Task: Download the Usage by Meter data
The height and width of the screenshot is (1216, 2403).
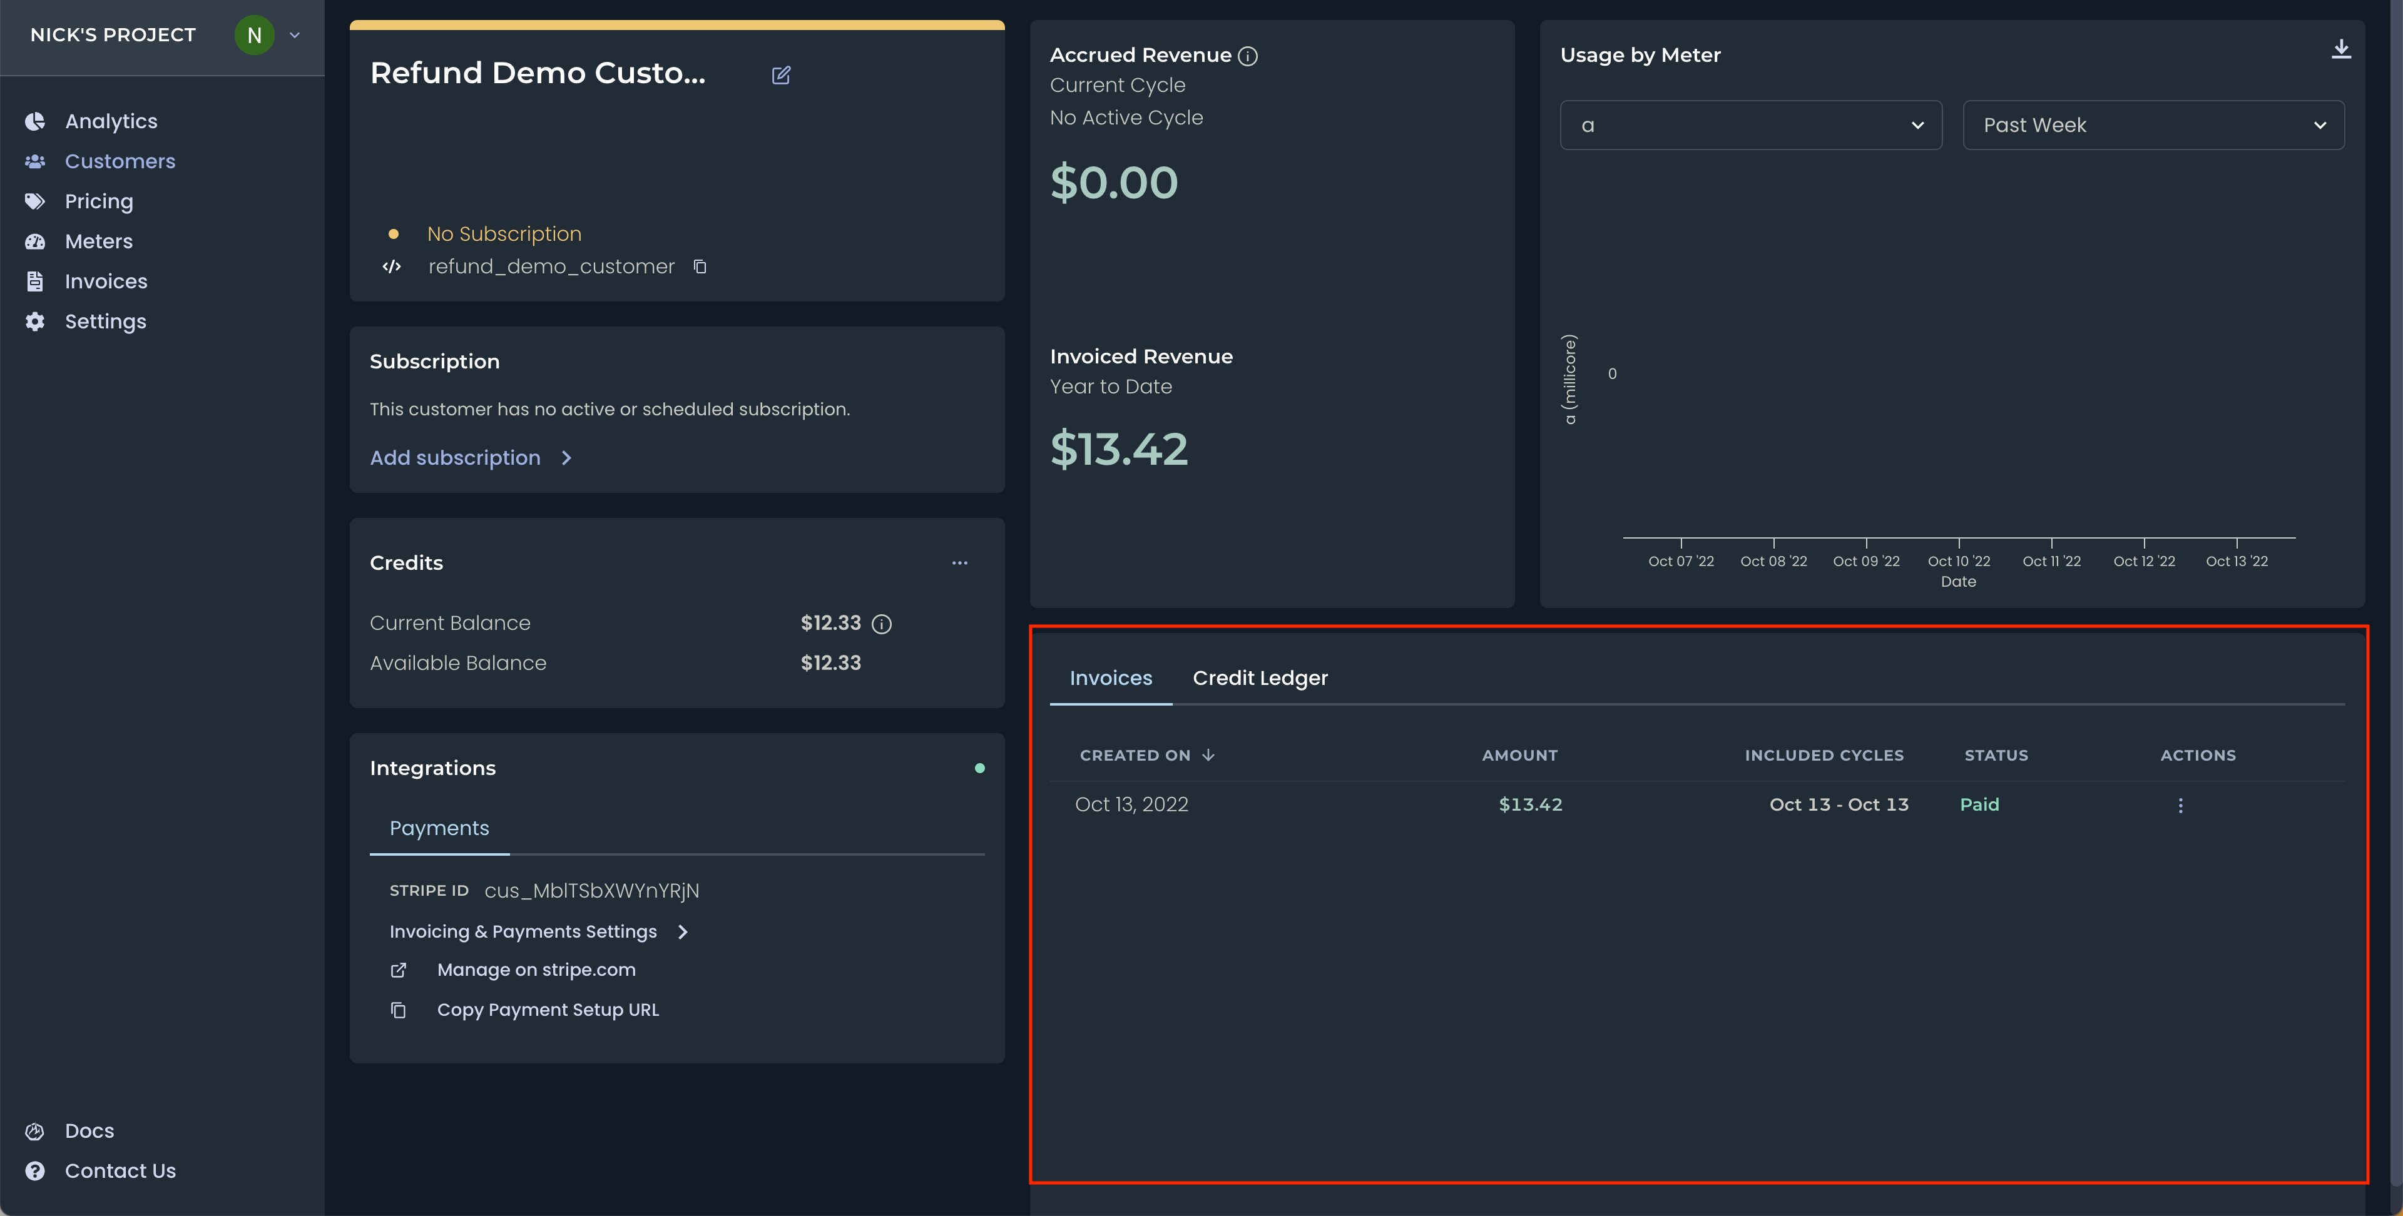Action: [x=2340, y=49]
